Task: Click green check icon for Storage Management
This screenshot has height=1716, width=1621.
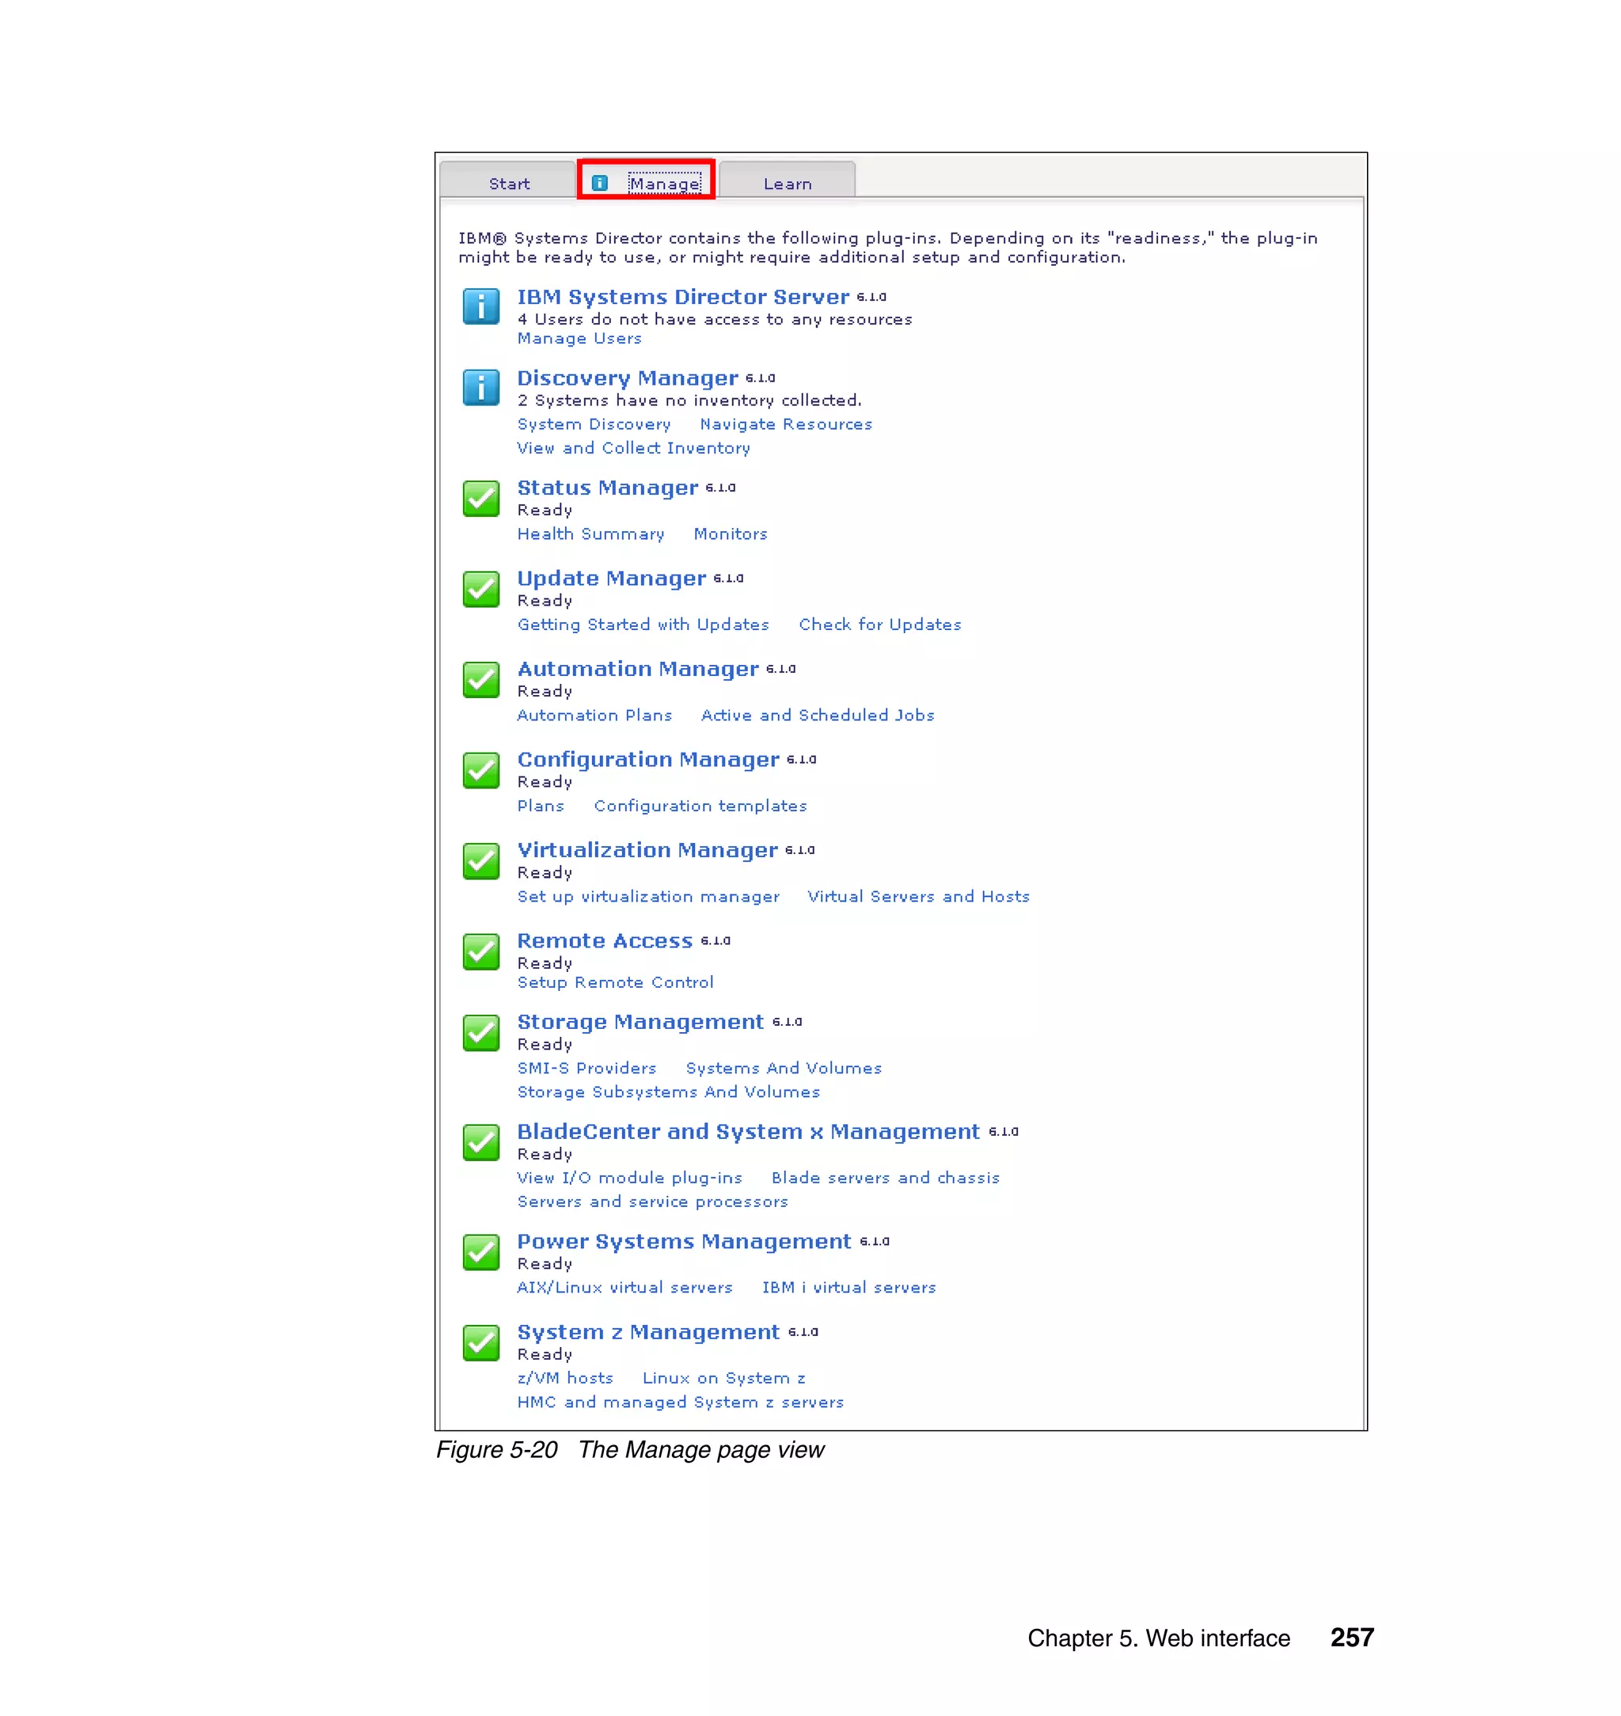Action: 480,1034
